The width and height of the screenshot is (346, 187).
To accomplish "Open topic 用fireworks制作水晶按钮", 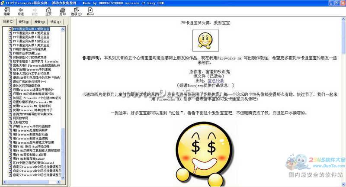I will point(30,138).
